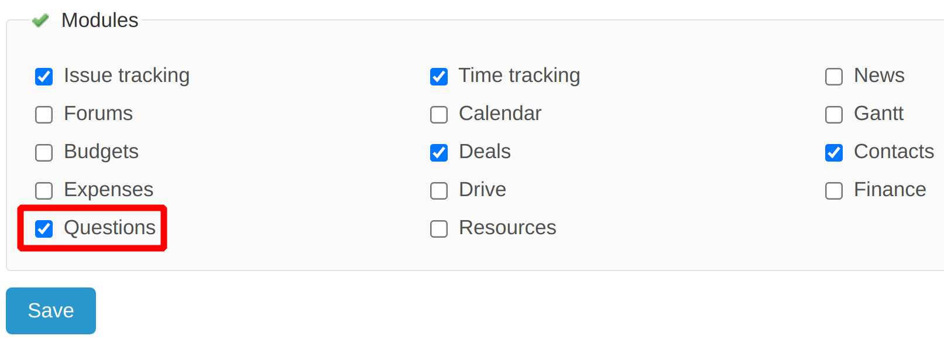Click the Modules section heading text
Viewport: 944px width, 339px height.
click(100, 20)
